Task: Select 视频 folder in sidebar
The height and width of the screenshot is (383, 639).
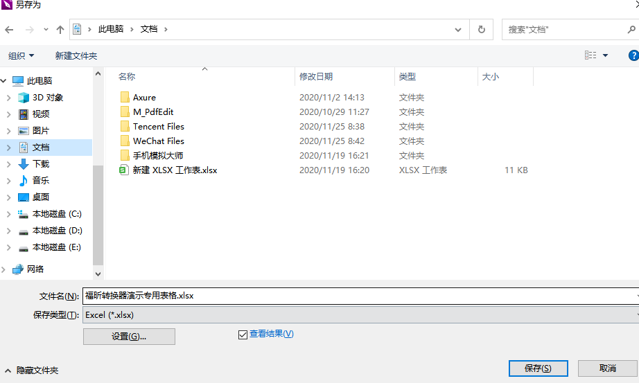Action: (41, 114)
